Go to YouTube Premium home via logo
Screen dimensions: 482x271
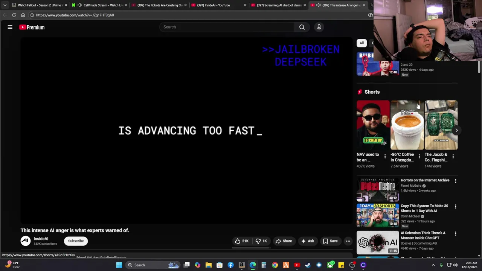[32, 27]
